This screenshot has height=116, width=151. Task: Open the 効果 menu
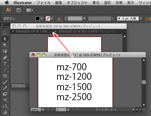119,3
